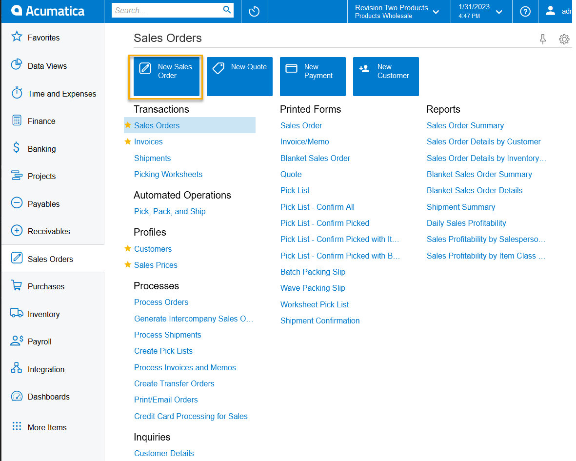This screenshot has height=461, width=576.
Task: Click the Inventory truck icon
Action: pos(17,313)
